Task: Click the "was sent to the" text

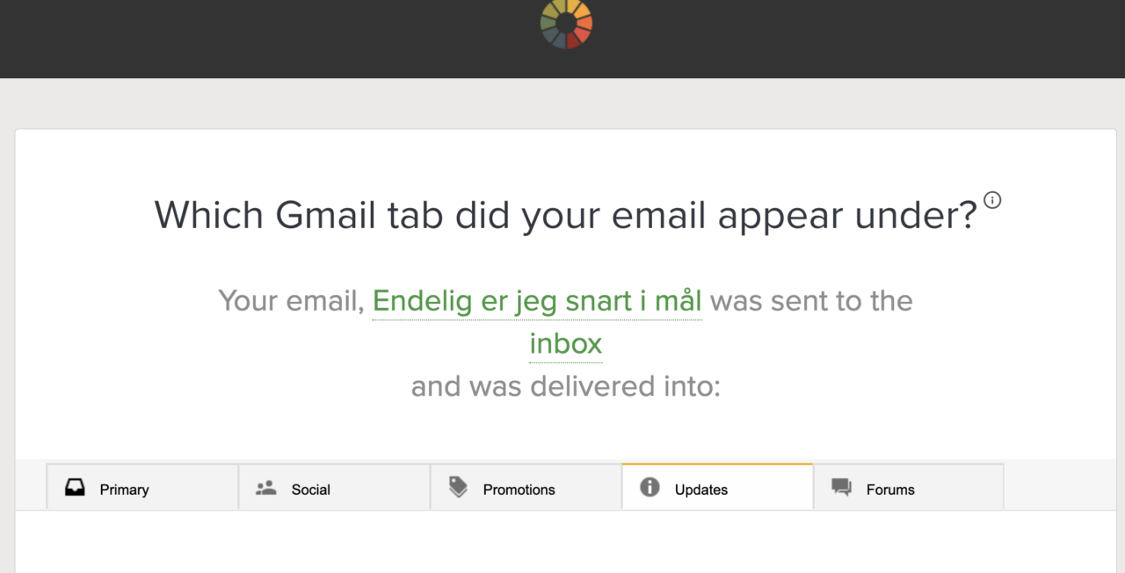Action: (811, 301)
